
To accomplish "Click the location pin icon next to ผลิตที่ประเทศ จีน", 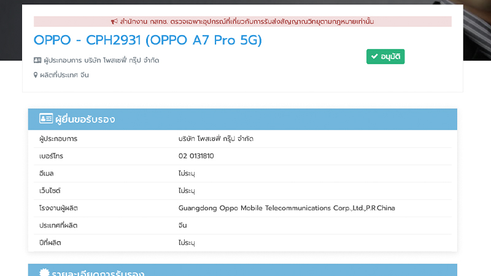I will pos(36,75).
